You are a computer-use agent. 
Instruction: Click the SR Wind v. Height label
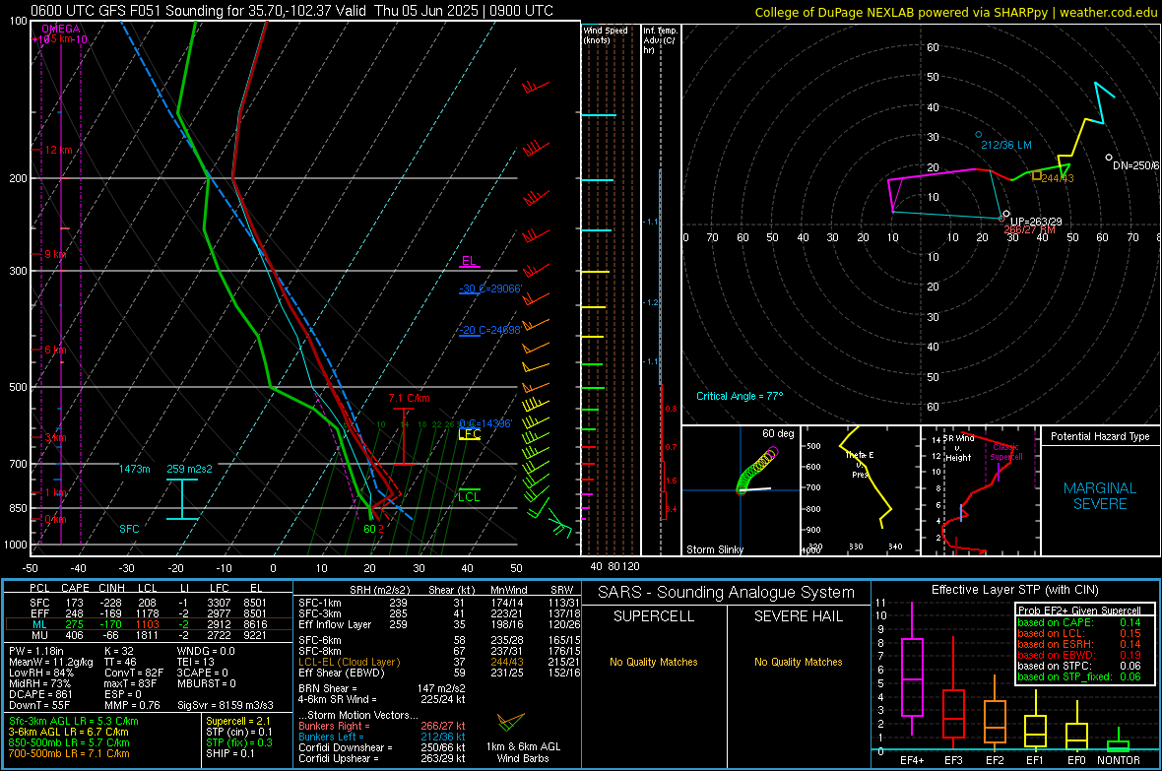click(959, 448)
